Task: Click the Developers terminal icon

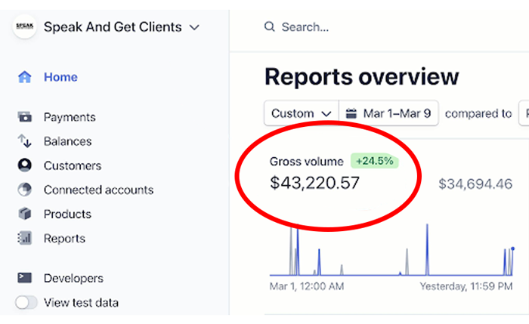Action: tap(25, 278)
